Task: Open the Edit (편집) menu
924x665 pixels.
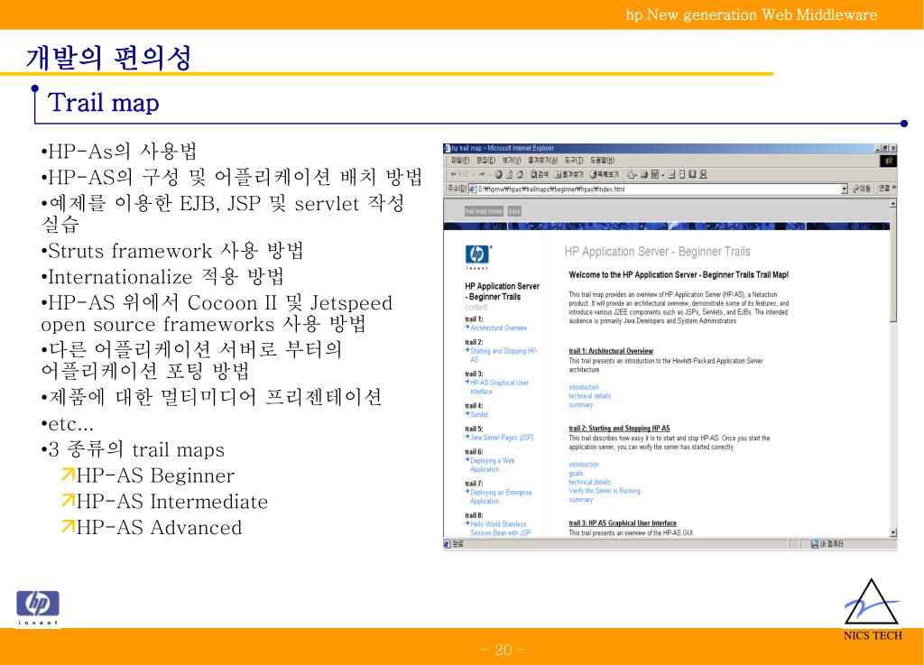Action: (485, 161)
